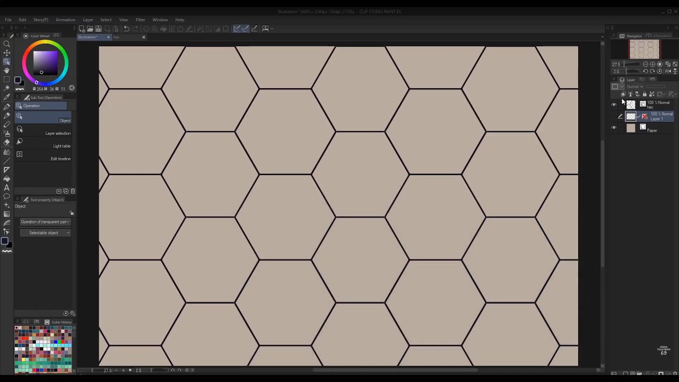Select the Airbrush tool
Screen dimensions: 679x382
click(x=6, y=133)
